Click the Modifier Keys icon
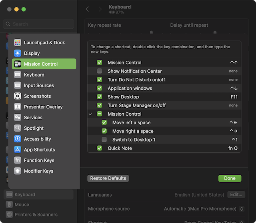 point(18,171)
